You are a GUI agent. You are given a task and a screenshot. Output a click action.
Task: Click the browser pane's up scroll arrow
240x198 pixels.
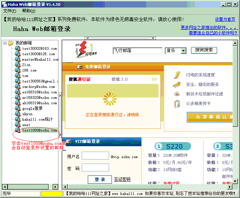tap(235, 43)
